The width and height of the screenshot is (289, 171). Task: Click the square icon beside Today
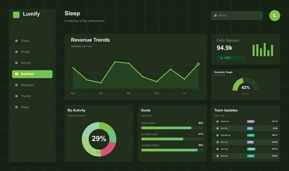[16, 41]
